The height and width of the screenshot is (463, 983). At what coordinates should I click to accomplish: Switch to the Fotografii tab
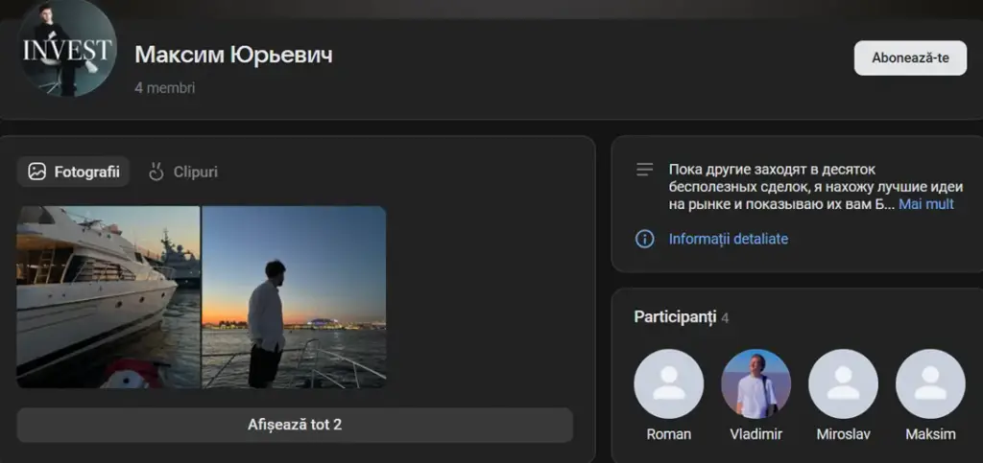point(73,172)
